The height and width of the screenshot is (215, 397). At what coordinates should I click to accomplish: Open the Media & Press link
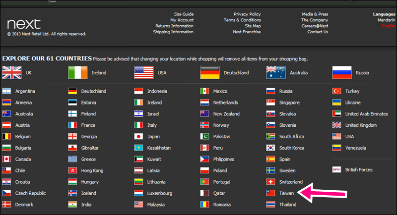pyautogui.click(x=315, y=14)
